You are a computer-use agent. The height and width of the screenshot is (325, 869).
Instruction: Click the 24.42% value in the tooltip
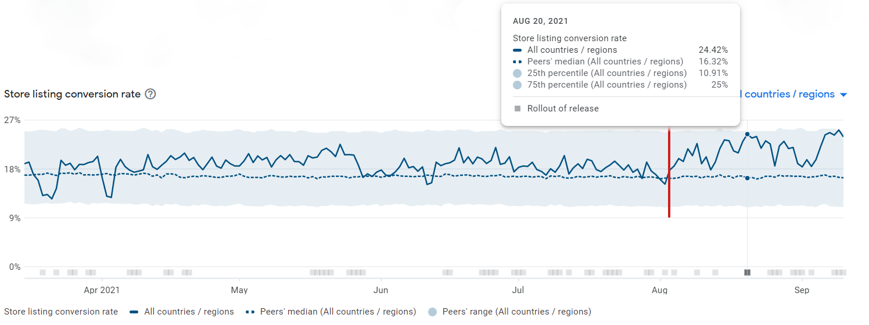(x=713, y=50)
